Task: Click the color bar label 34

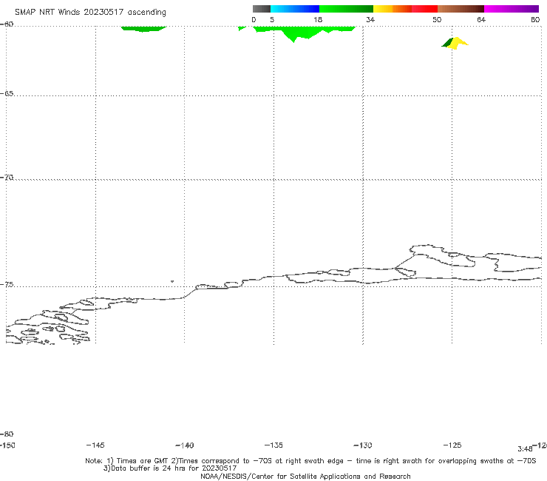Action: point(370,19)
